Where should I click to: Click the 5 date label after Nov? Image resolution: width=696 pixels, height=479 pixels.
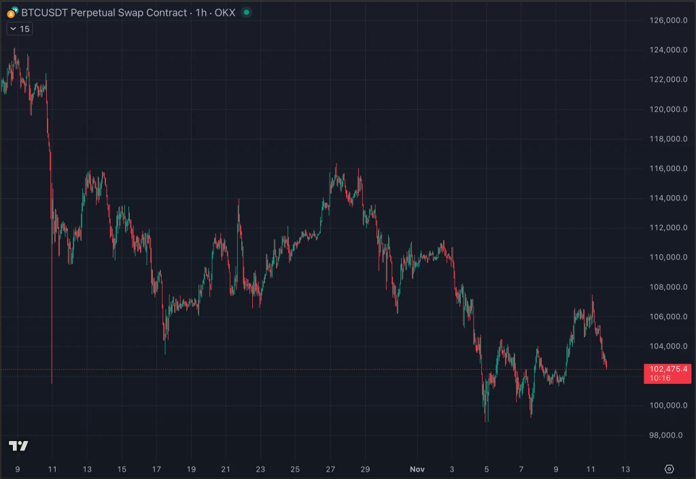click(487, 469)
